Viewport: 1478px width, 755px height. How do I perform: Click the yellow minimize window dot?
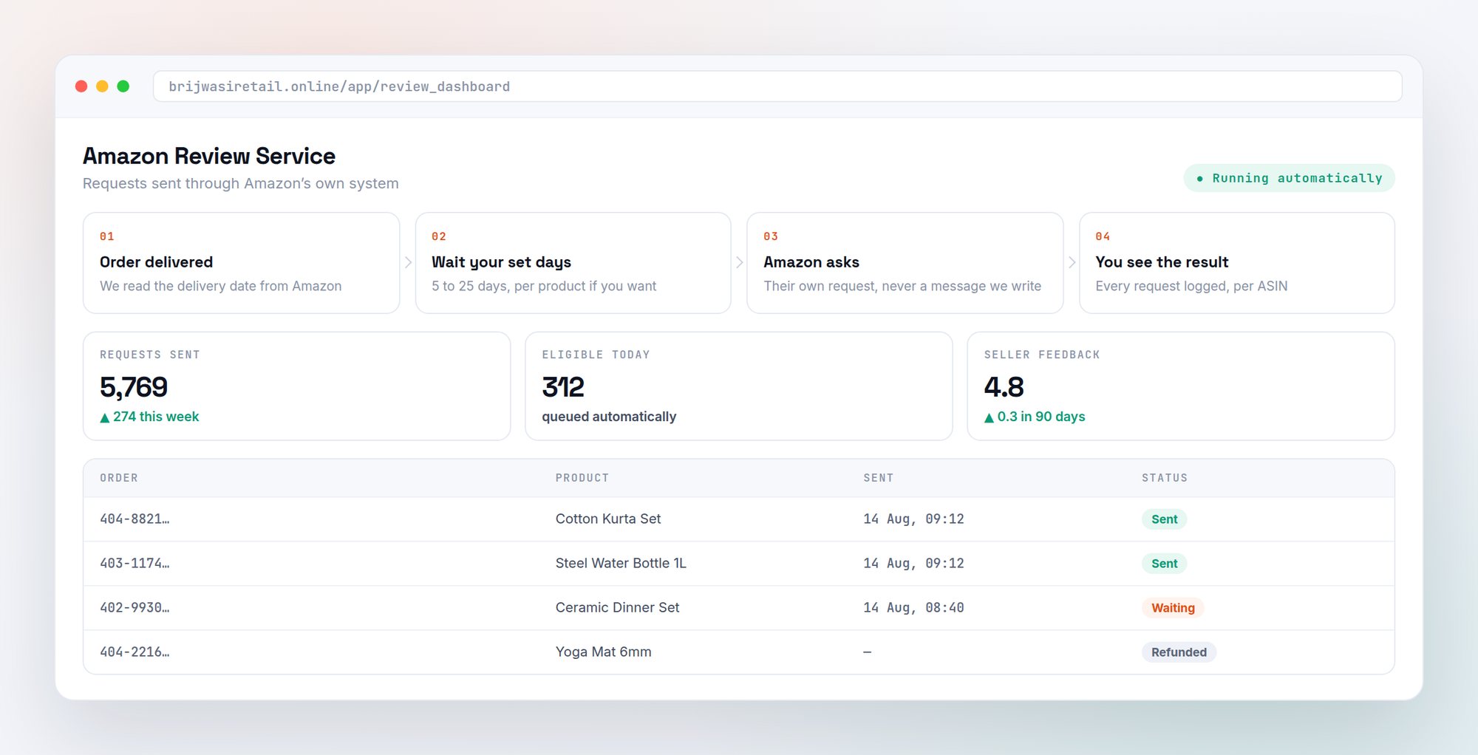coord(102,86)
